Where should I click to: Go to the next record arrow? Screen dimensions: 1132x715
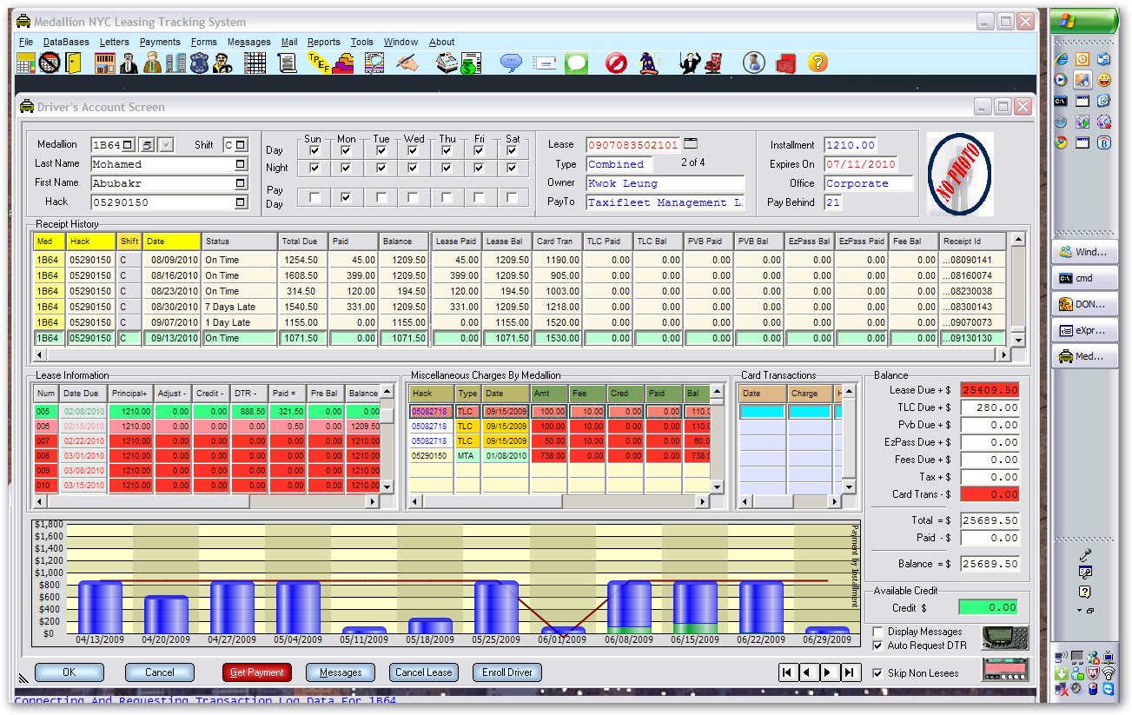click(829, 672)
